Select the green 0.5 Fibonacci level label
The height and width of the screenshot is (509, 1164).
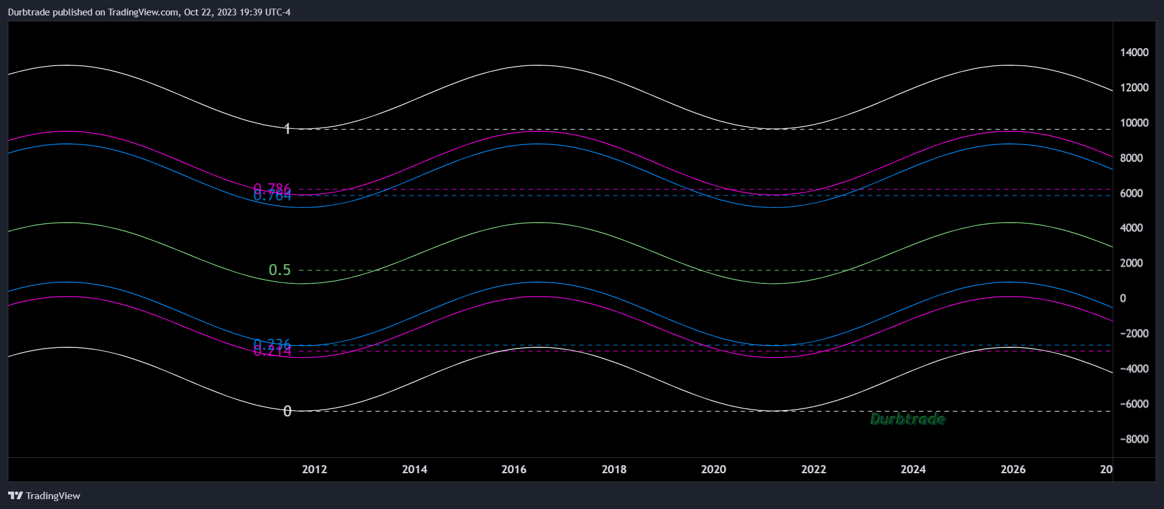tap(279, 270)
